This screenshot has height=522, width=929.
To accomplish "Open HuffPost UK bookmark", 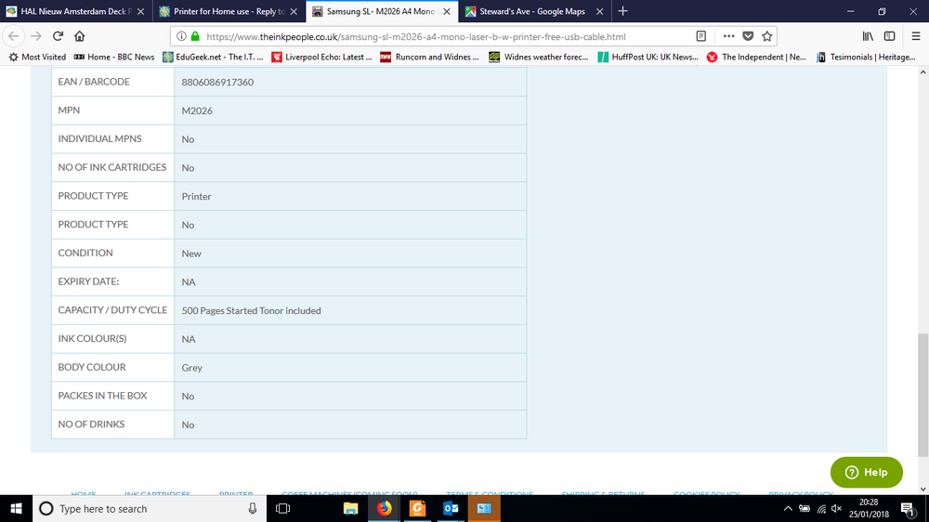I will point(648,57).
